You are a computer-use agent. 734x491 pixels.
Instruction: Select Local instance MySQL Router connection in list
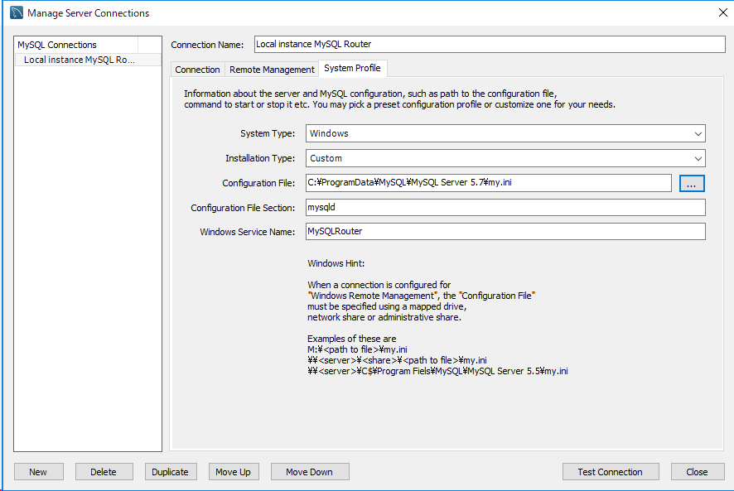88,60
